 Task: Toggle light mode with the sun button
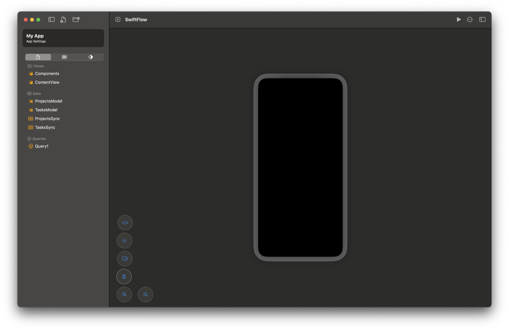tap(124, 241)
